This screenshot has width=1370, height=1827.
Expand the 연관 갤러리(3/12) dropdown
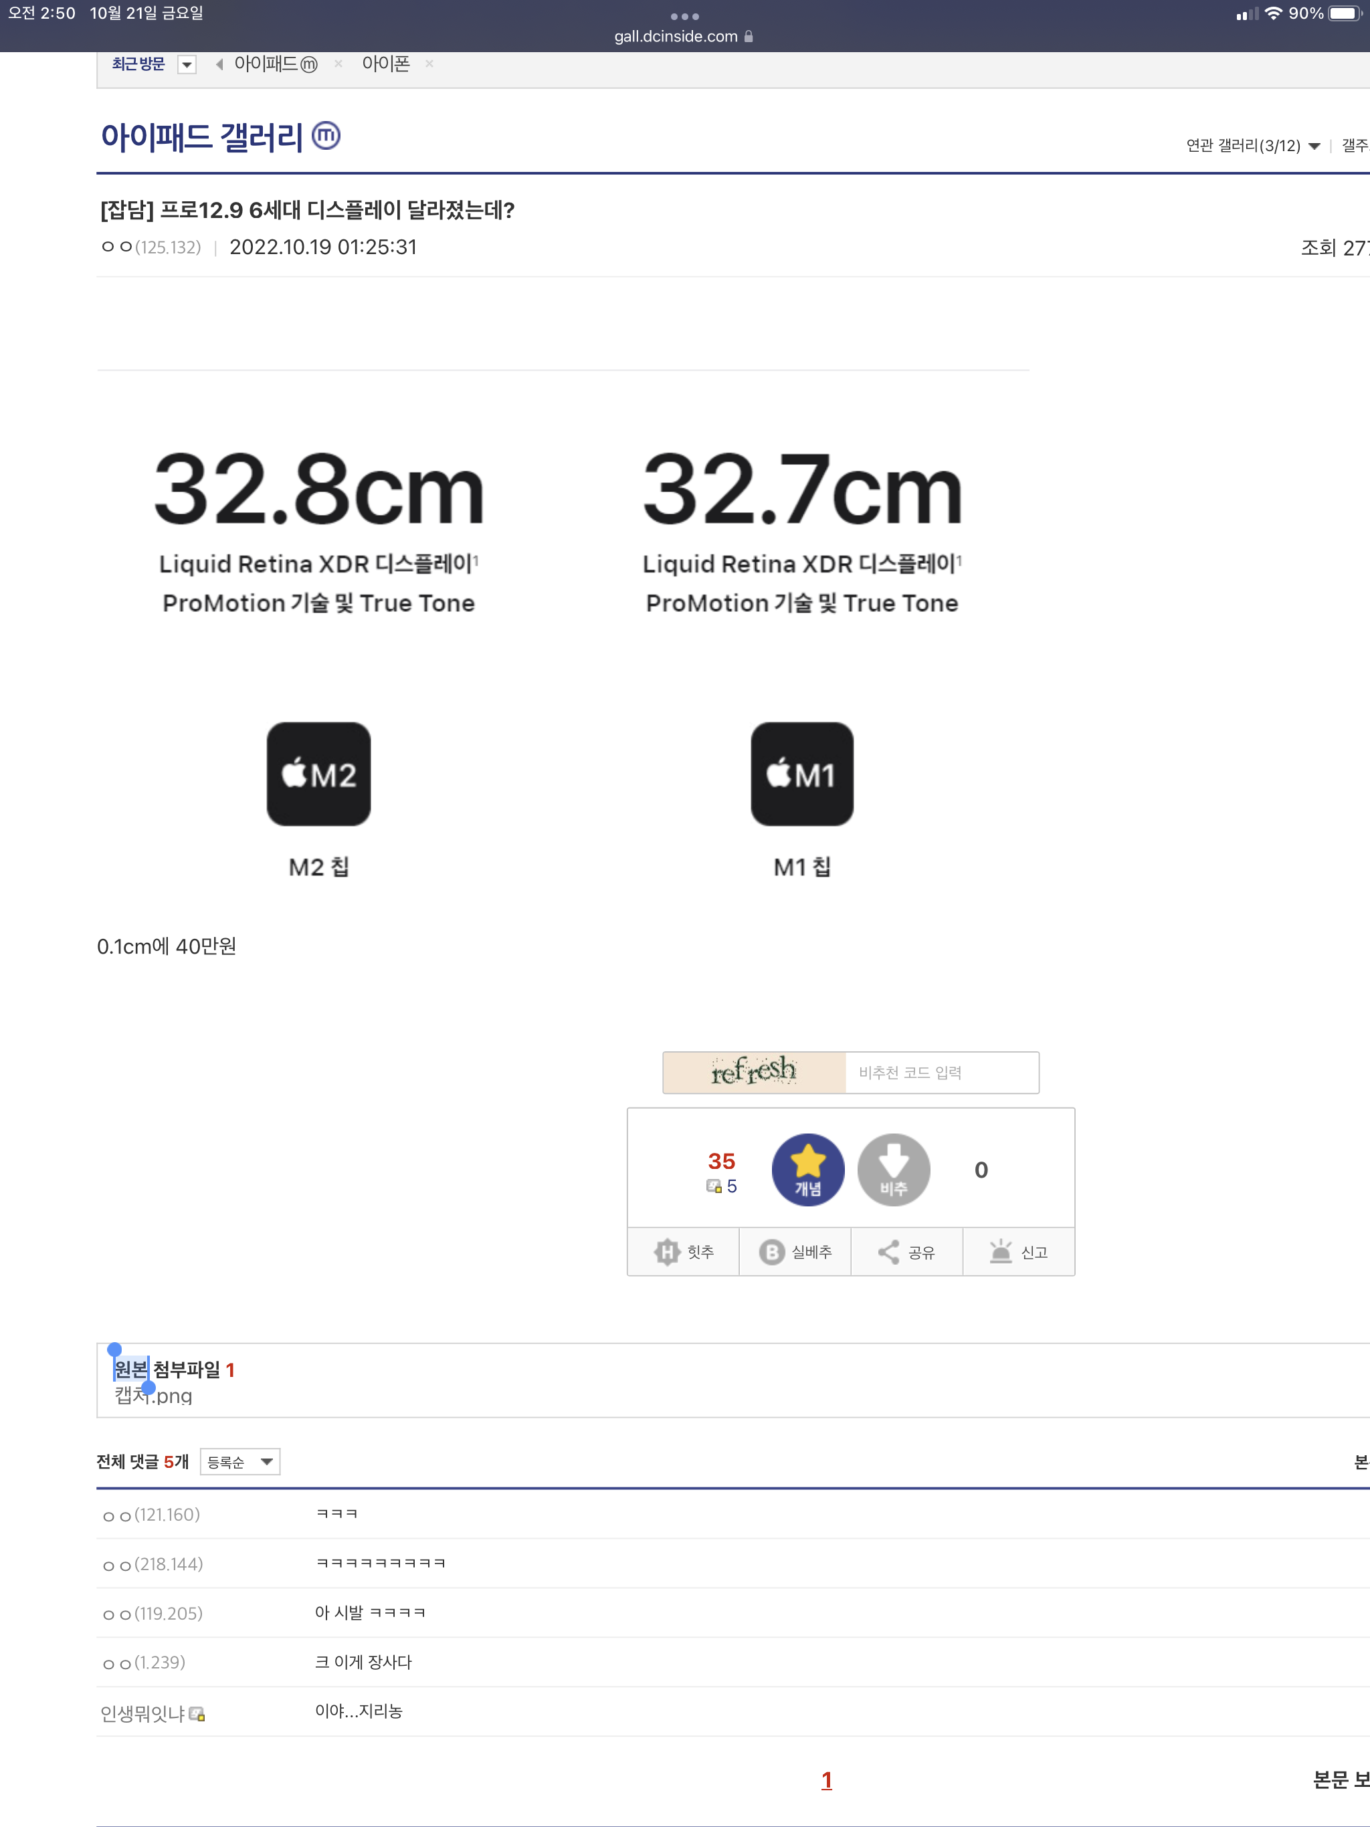[x=1314, y=146]
